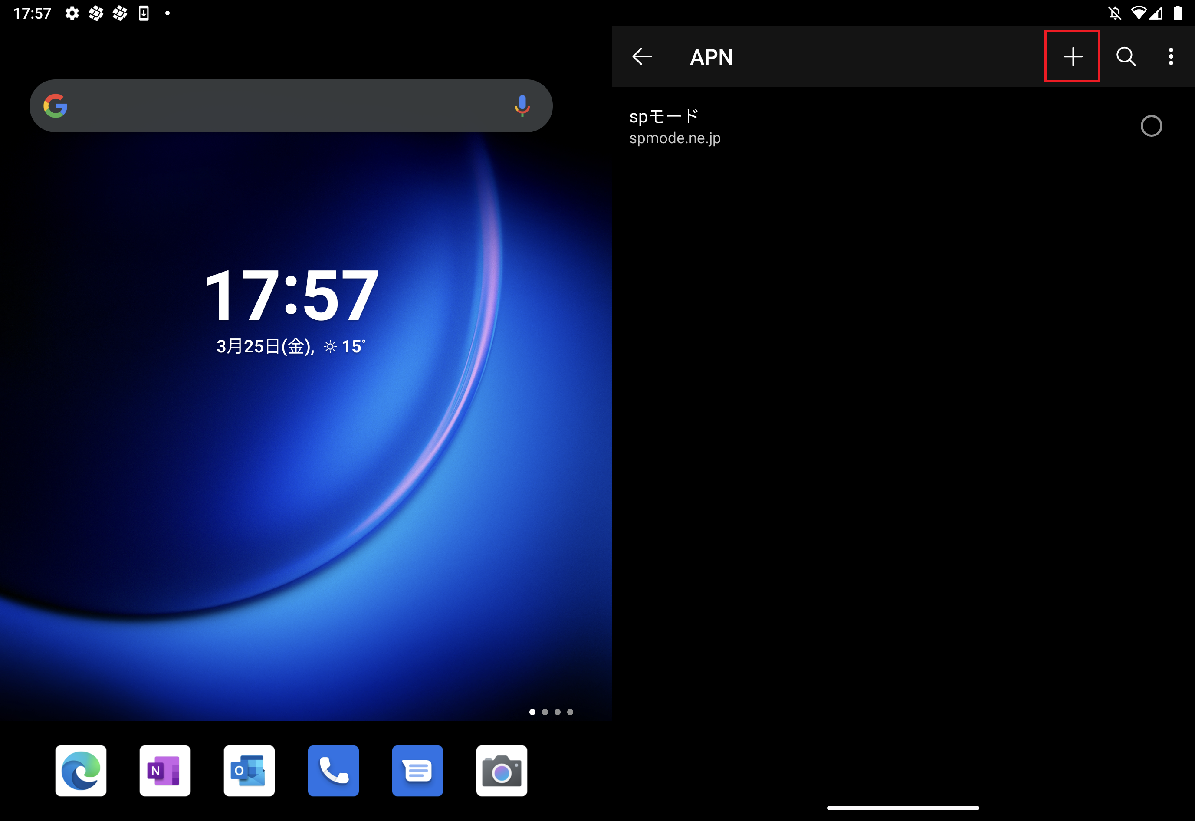The height and width of the screenshot is (821, 1195).
Task: Open weather showing 15°
Action: pyautogui.click(x=345, y=347)
